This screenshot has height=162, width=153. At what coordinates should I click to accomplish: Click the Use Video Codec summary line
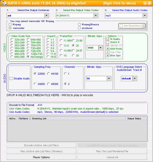point(66,109)
